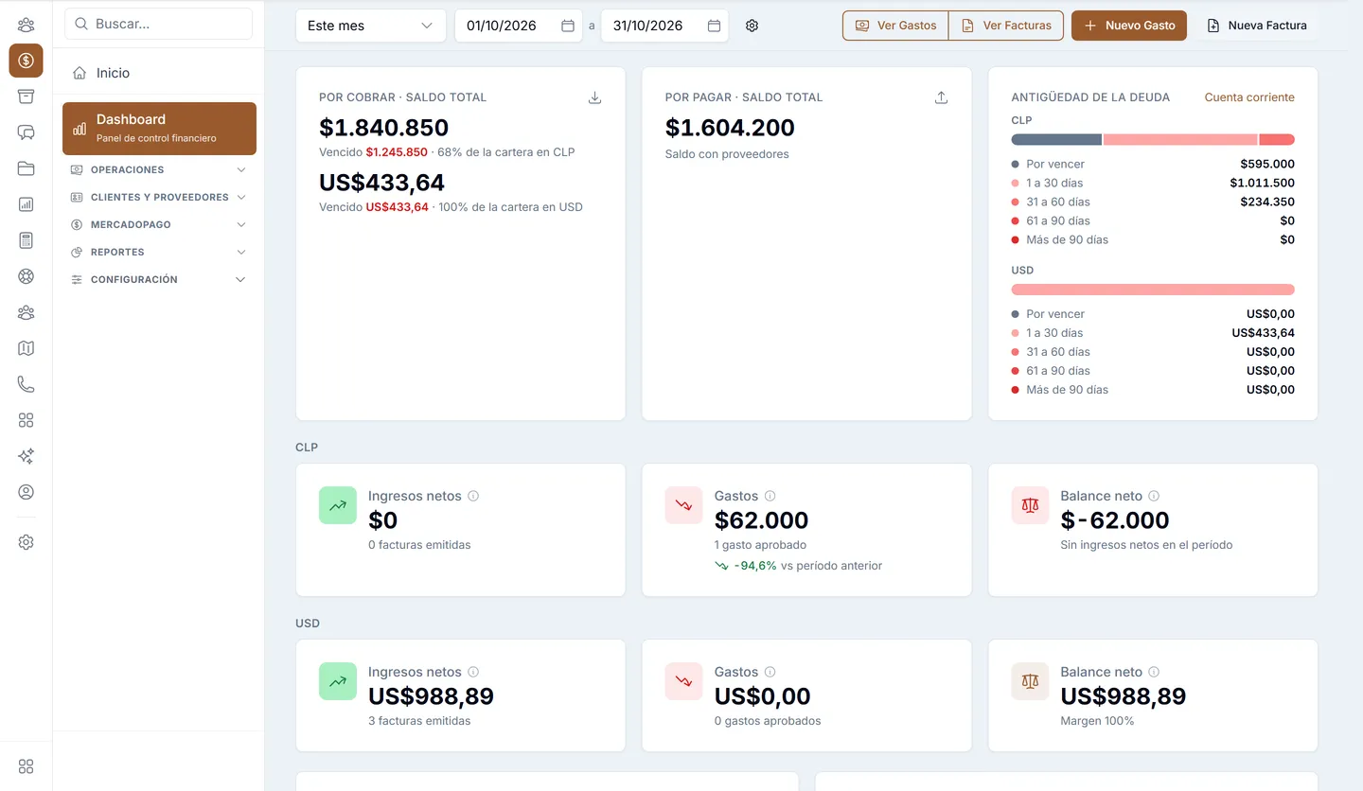
Task: Click the gear icon beside the date range
Action: click(x=752, y=26)
